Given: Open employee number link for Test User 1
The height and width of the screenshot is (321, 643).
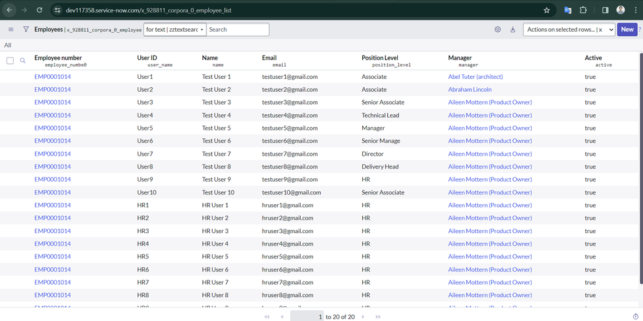Looking at the screenshot, I should [x=52, y=77].
